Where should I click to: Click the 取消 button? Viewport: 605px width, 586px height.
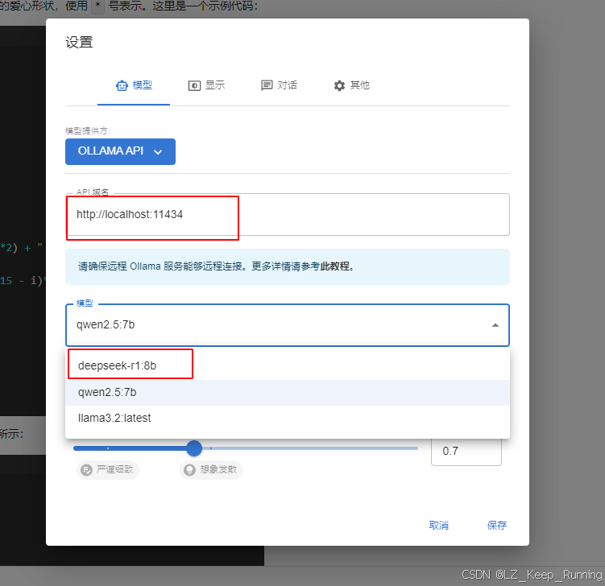point(439,525)
